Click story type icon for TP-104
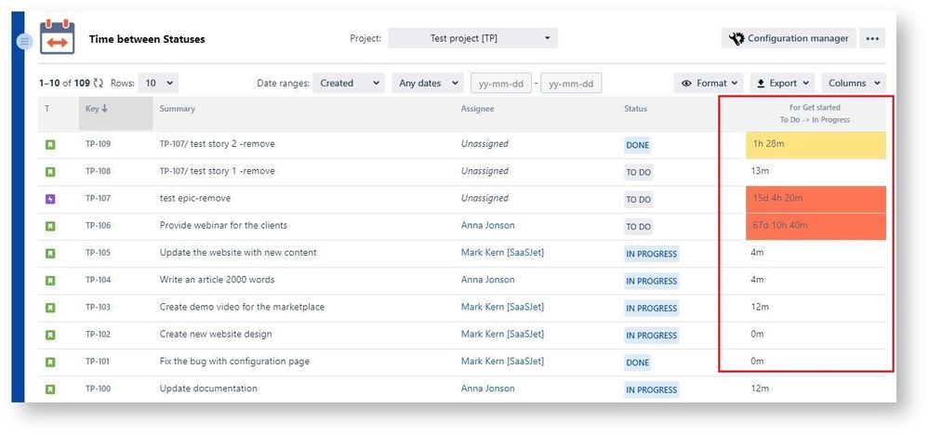The image size is (929, 435). pos(50,281)
